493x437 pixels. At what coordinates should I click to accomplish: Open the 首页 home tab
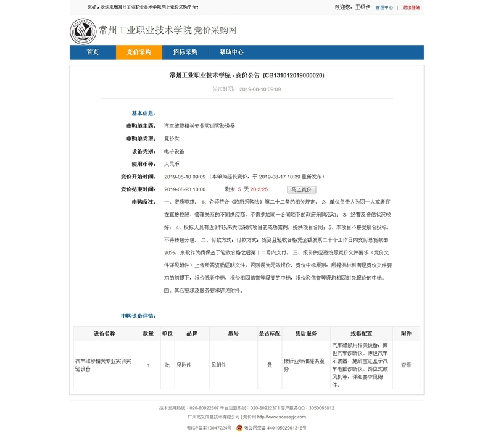93,52
